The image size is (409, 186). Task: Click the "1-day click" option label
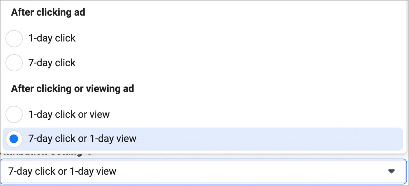(x=52, y=38)
